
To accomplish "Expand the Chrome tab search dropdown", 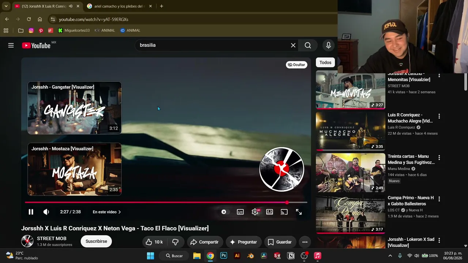I will 6,6.
